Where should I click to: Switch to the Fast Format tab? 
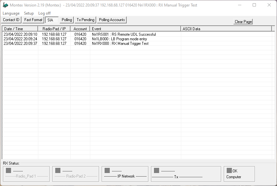[33, 20]
